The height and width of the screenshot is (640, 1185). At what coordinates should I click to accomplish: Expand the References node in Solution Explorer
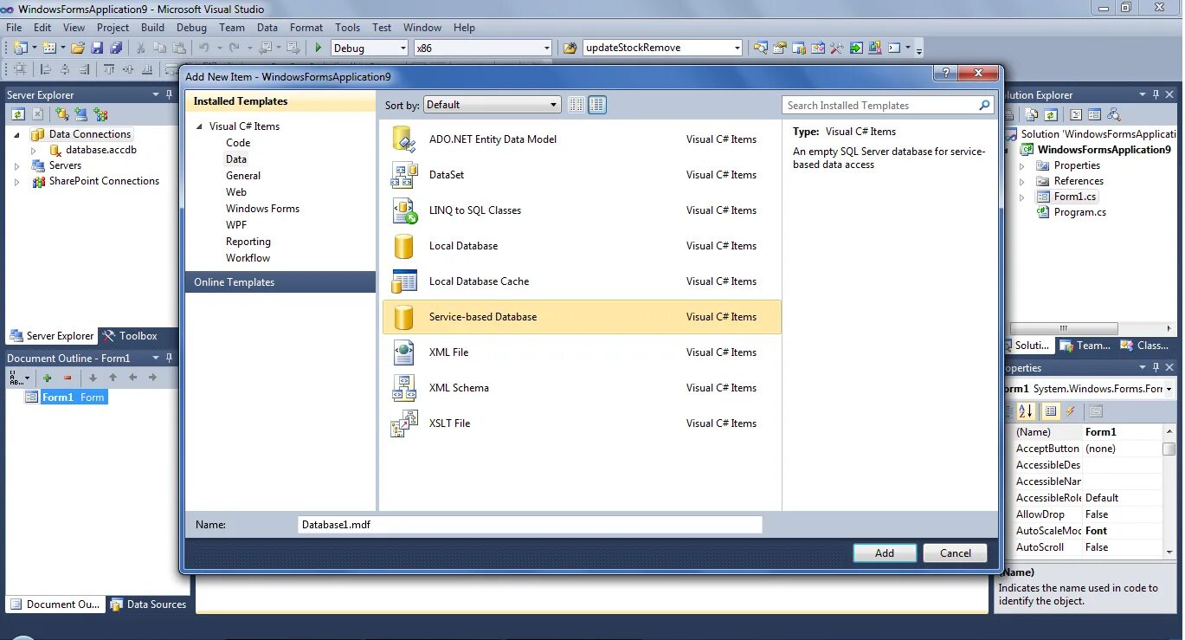click(1021, 182)
